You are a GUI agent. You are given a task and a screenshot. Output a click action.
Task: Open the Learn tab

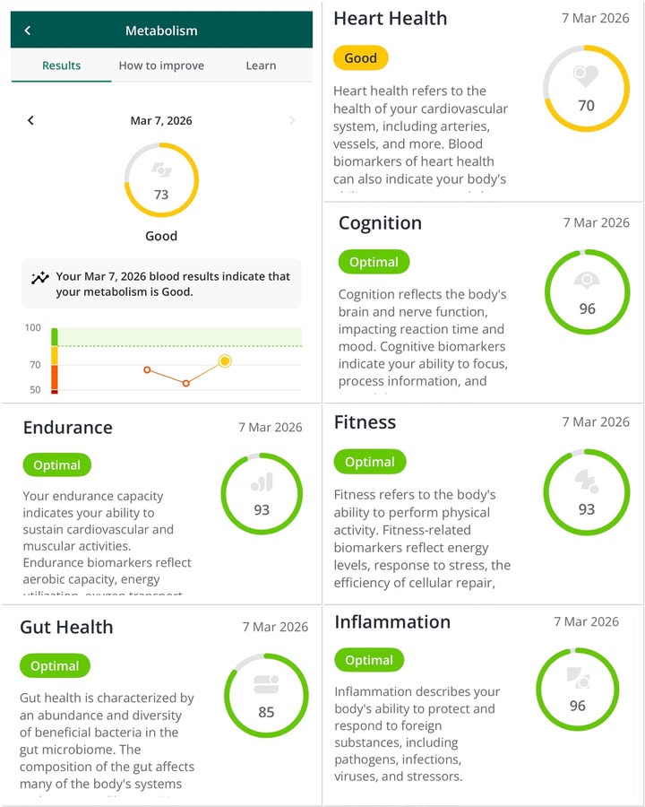261,65
